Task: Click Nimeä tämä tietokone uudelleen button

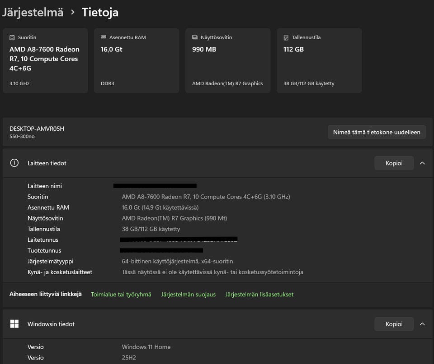Action: [377, 132]
